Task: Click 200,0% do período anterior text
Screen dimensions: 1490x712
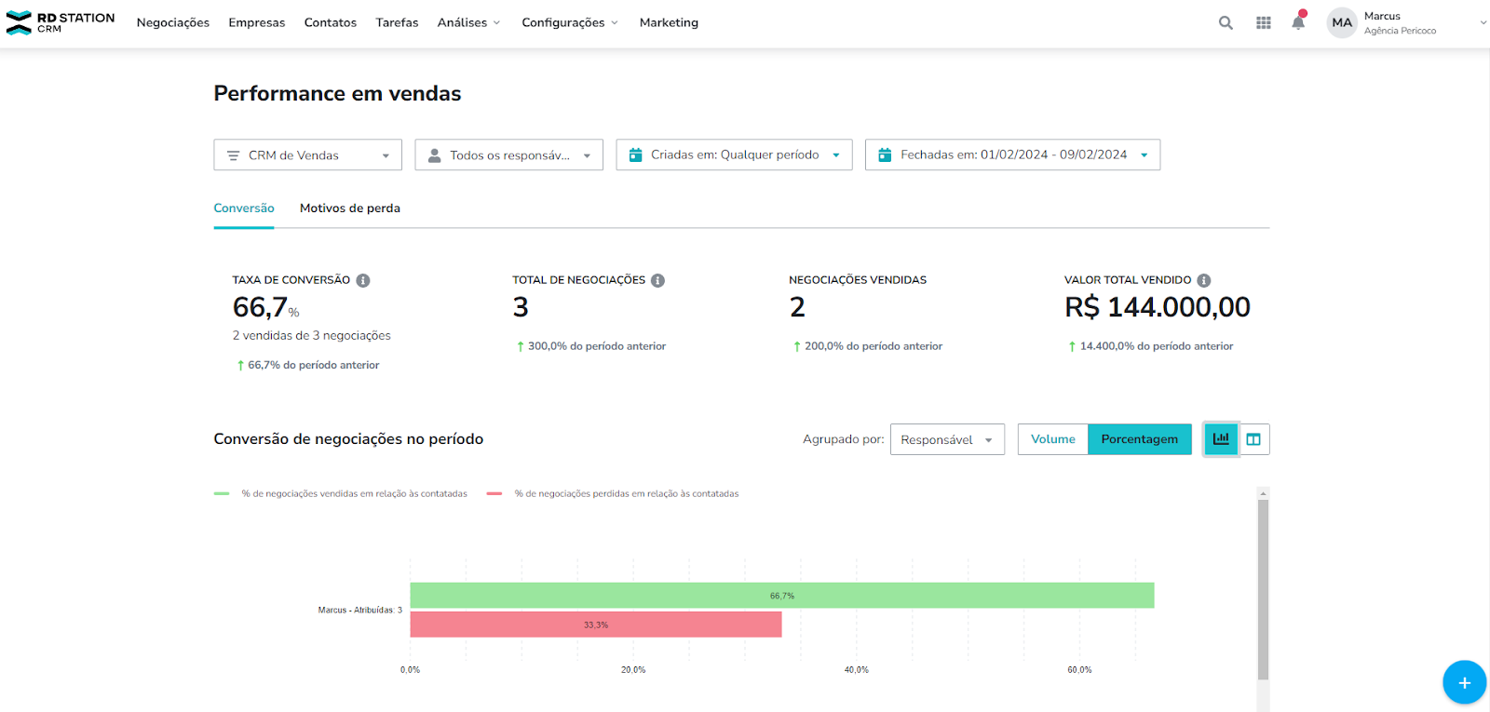Action: pos(874,346)
